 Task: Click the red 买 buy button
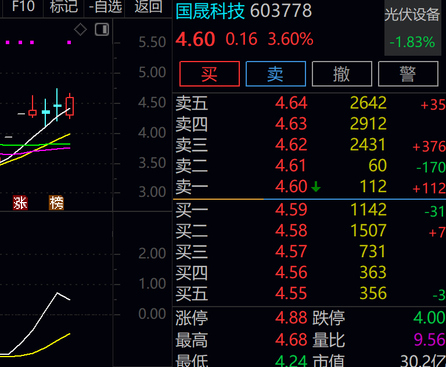tap(210, 74)
